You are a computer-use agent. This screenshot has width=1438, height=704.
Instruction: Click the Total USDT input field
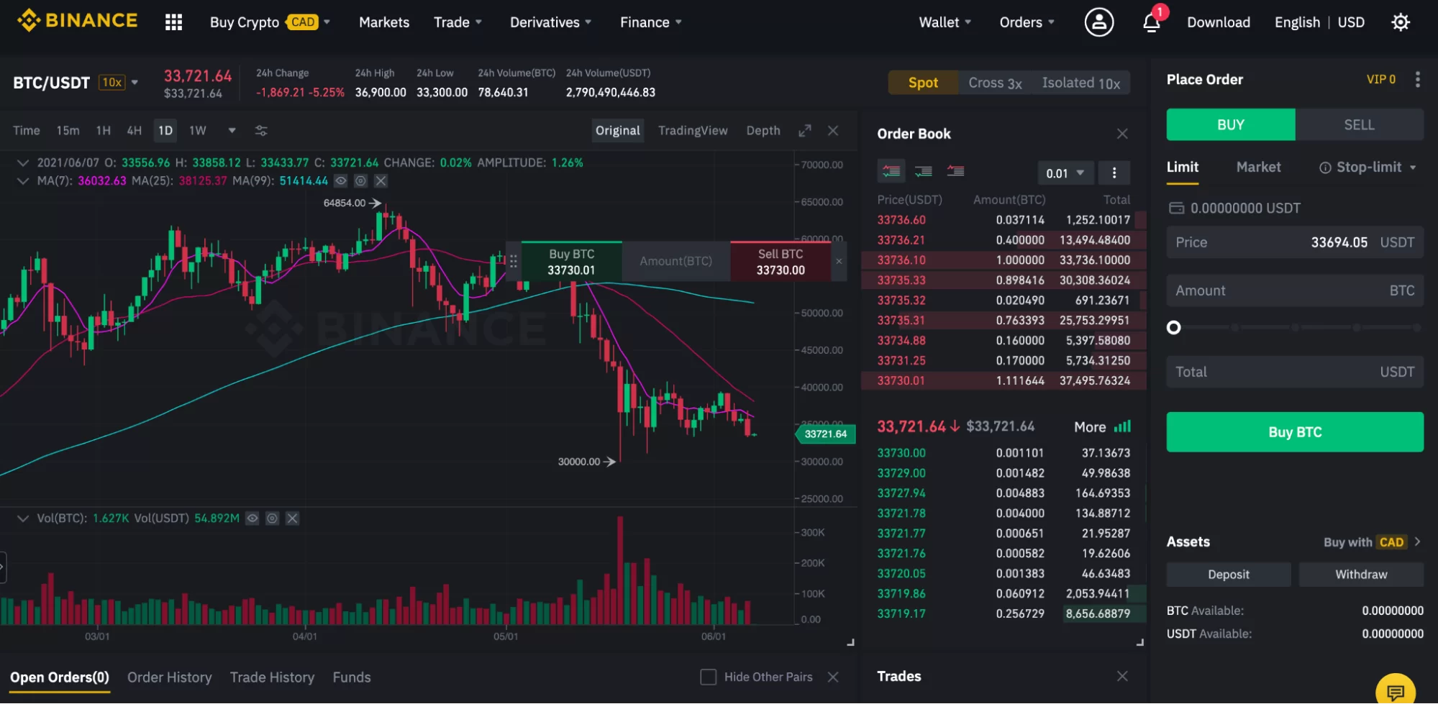[x=1295, y=372]
